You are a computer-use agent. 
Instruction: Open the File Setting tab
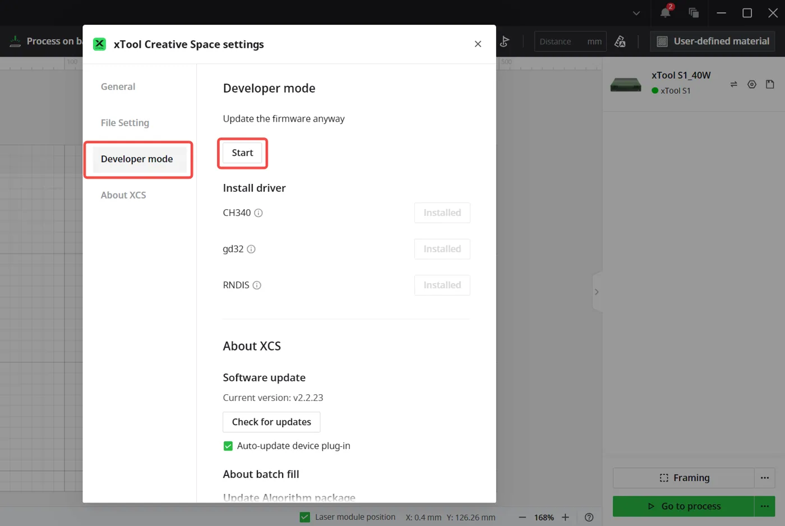tap(125, 123)
